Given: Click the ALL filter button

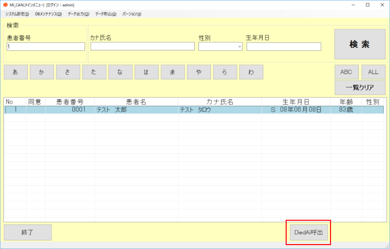Looking at the screenshot, I should click(373, 72).
